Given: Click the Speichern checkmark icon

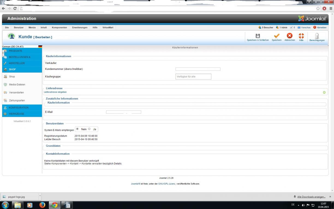Looking at the screenshot, I should [x=276, y=36].
